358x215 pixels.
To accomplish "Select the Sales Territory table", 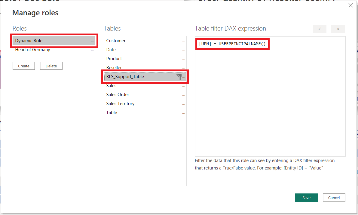I will coord(120,103).
